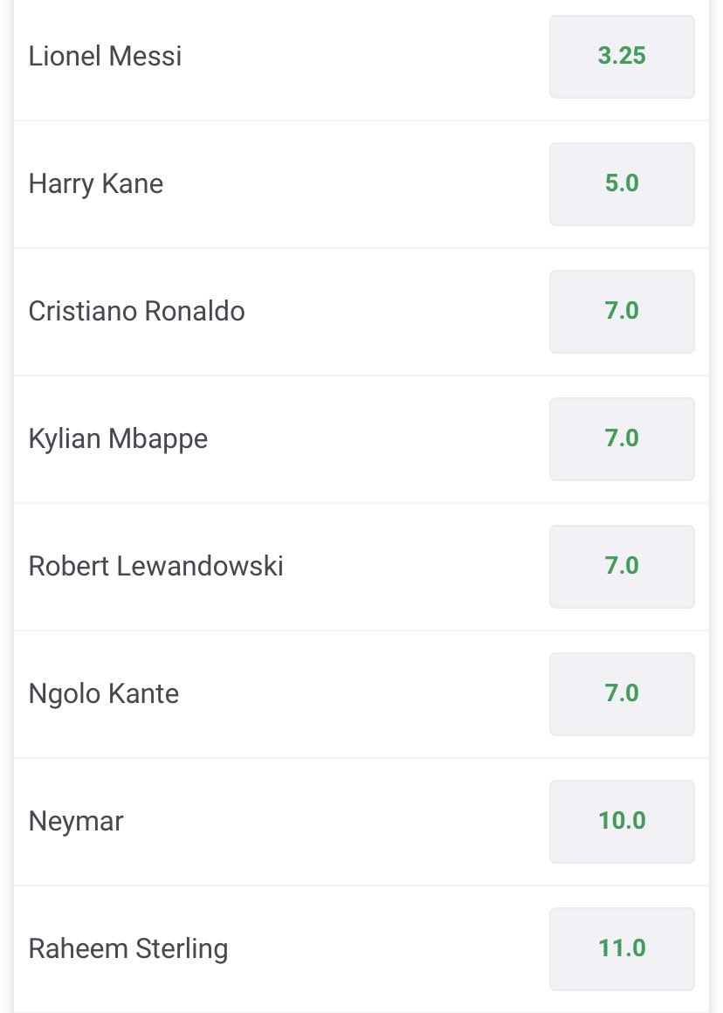Click the Lionel Messi name label

[x=105, y=57]
